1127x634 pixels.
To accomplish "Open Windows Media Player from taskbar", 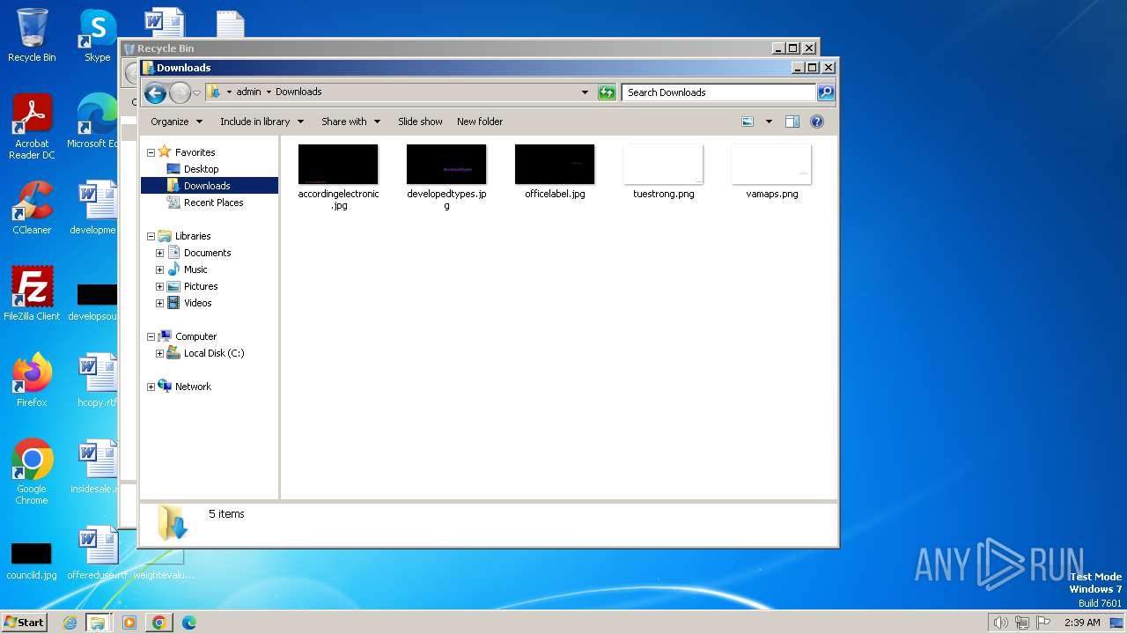I will 129,623.
